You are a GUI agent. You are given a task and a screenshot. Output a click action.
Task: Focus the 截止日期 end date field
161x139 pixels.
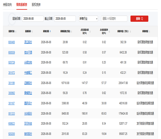pyautogui.click(x=65, y=19)
